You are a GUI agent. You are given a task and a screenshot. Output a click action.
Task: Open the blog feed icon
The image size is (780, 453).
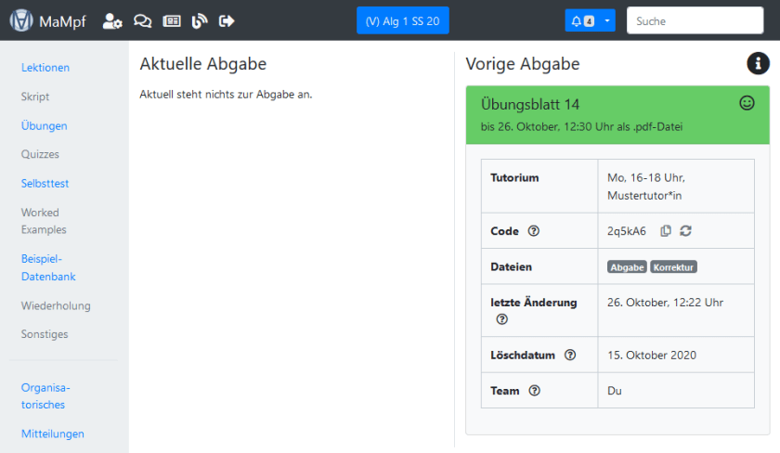pyautogui.click(x=199, y=20)
